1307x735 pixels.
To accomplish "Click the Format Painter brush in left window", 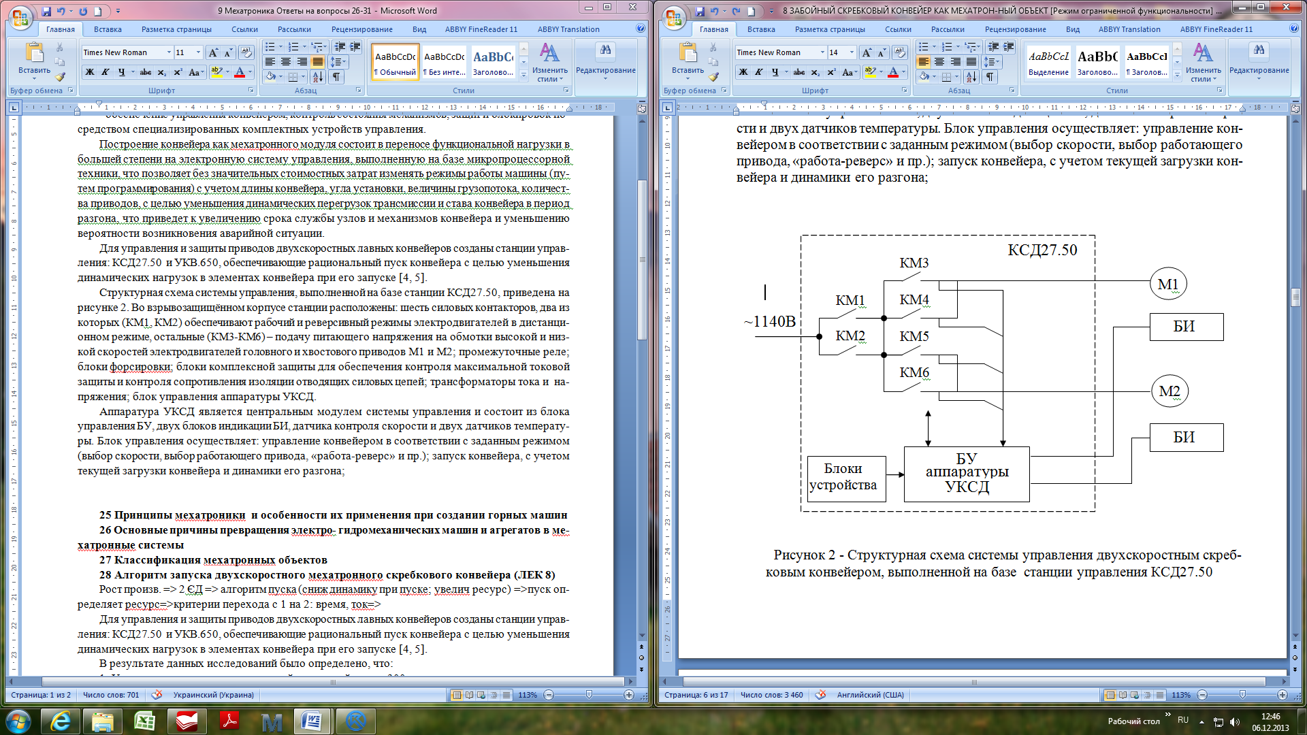I will pos(60,77).
